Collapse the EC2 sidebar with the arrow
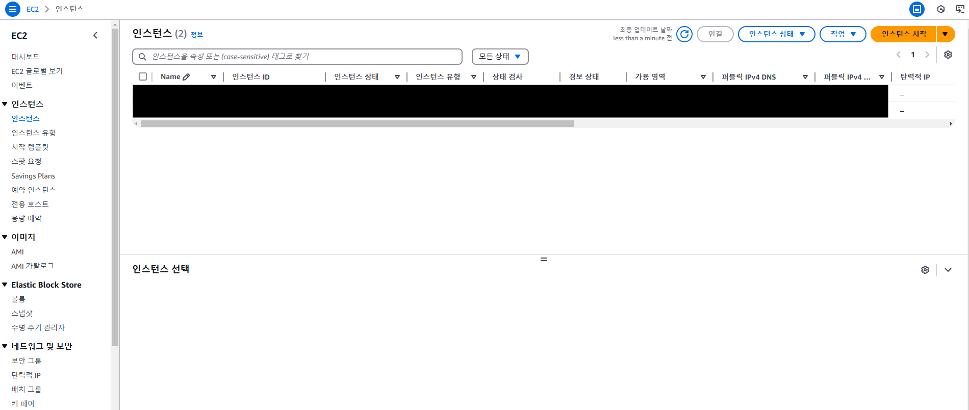Screen dimensions: 969x410 click(x=95, y=35)
